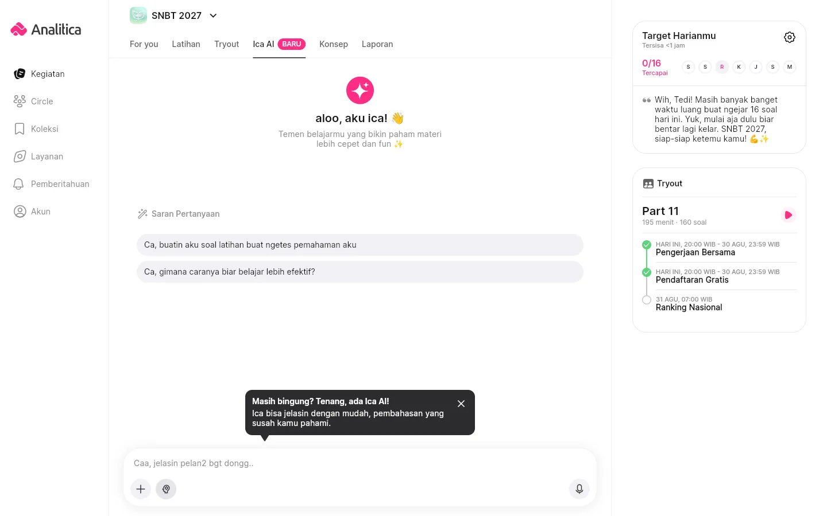Close the Ica AI tooltip
The width and height of the screenshot is (827, 516).
click(x=461, y=404)
